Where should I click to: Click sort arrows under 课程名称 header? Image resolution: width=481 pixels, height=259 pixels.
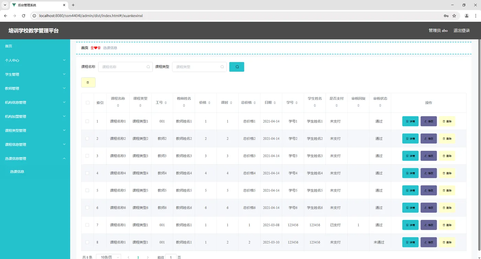point(118,105)
